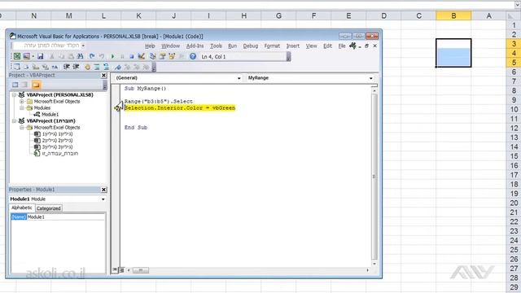
Task: Close the Properties - Module1 panel
Action: [103, 190]
